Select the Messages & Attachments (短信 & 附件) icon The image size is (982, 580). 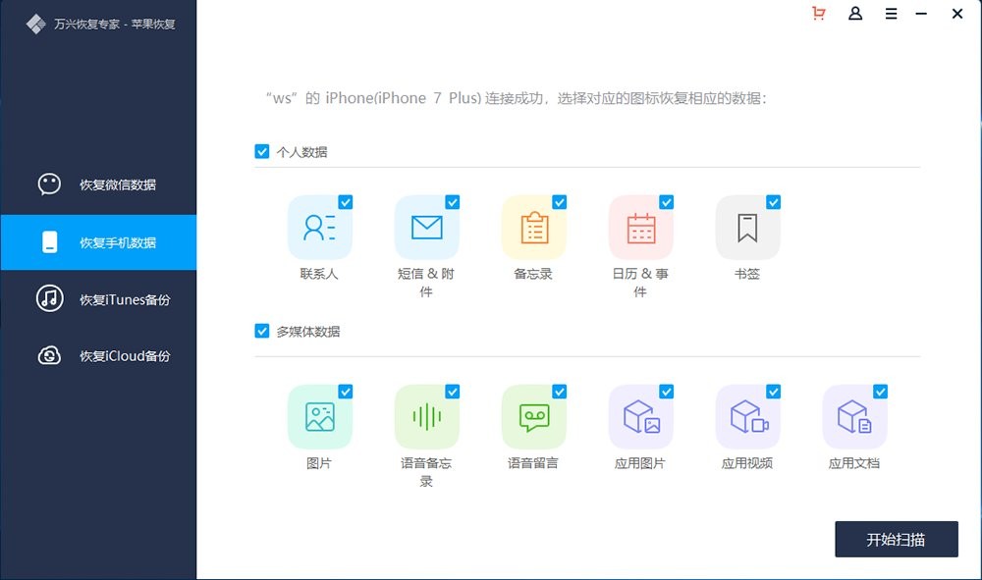[426, 228]
